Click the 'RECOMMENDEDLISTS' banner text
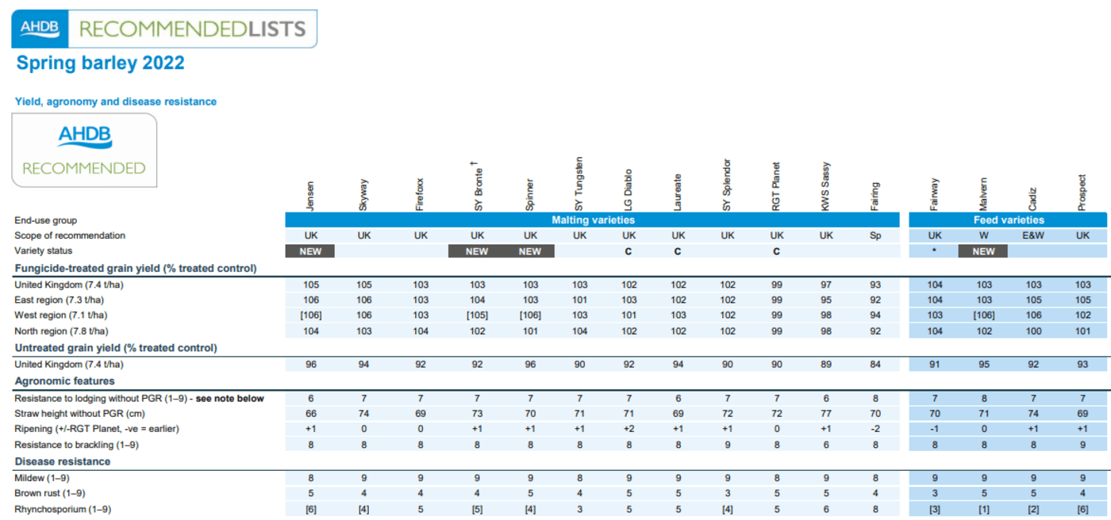 (x=192, y=29)
